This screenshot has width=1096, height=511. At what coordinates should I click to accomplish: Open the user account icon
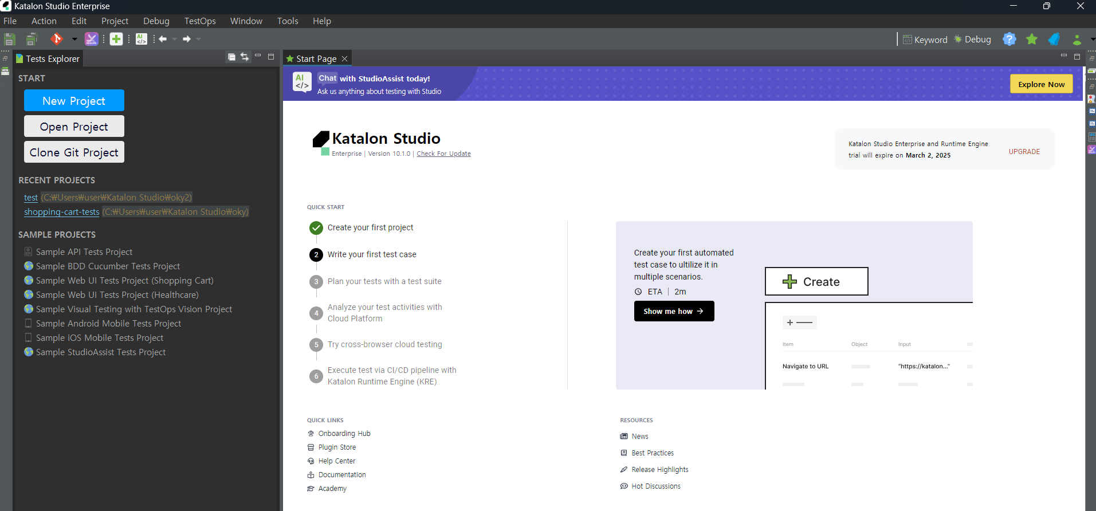point(1077,39)
